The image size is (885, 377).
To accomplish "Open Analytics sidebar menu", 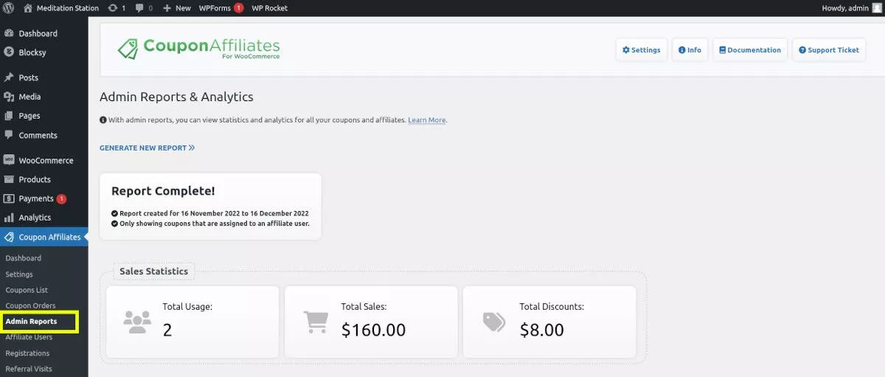I will point(35,218).
